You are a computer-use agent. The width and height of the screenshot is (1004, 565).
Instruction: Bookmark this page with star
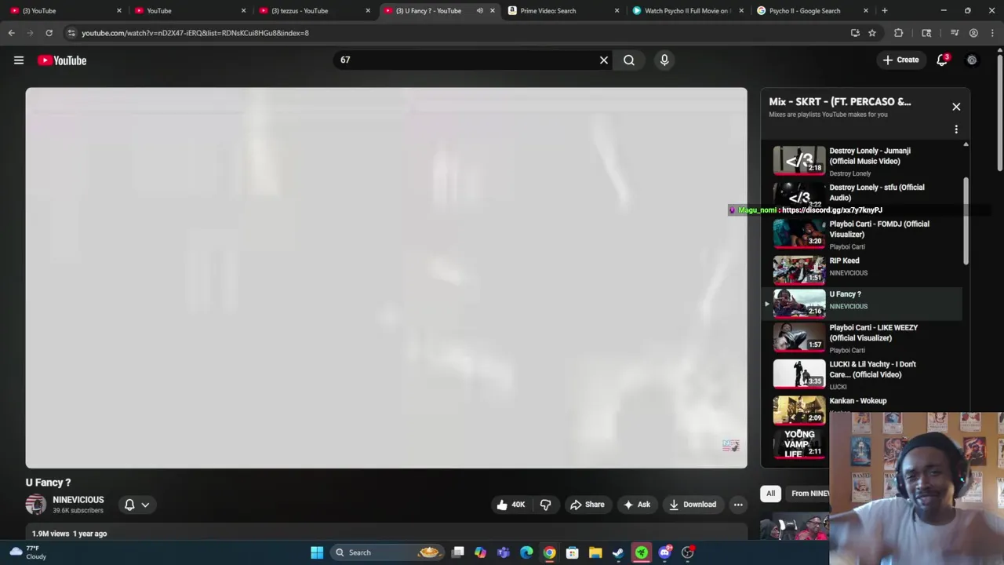(872, 33)
